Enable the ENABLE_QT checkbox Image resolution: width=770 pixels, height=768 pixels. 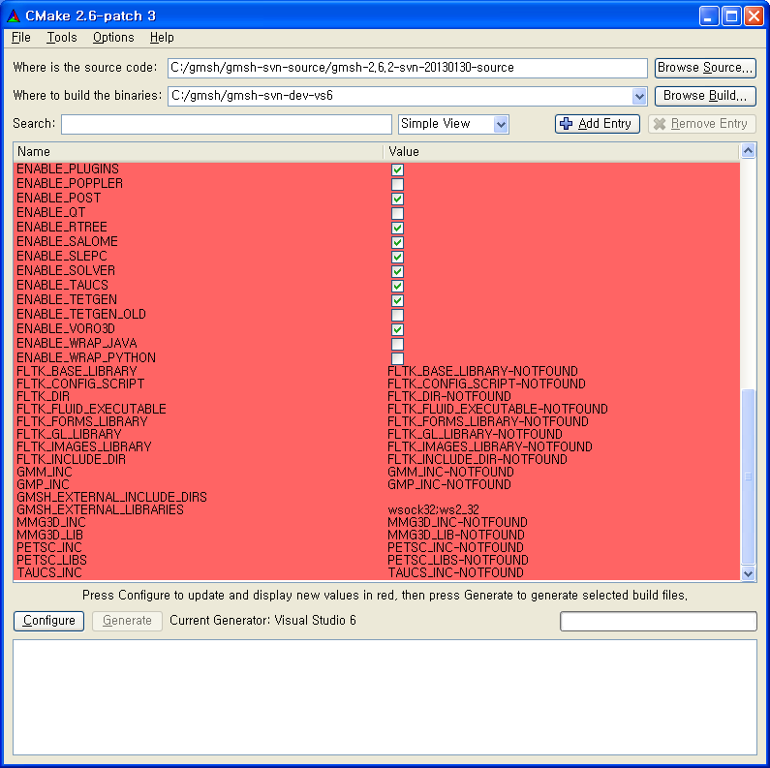[x=397, y=213]
